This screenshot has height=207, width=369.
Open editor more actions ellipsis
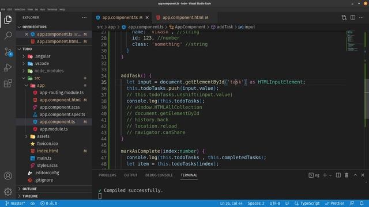pos(362,17)
